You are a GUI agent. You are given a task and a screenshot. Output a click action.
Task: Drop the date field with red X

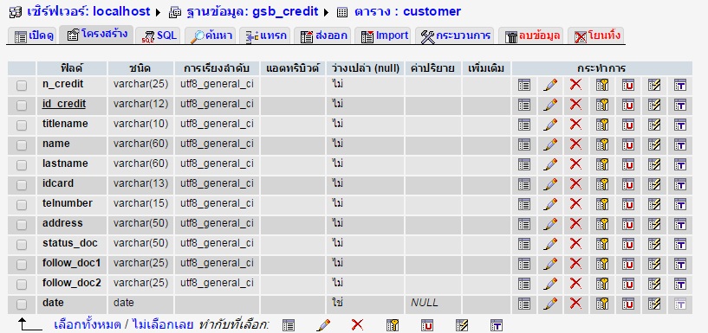[575, 304]
